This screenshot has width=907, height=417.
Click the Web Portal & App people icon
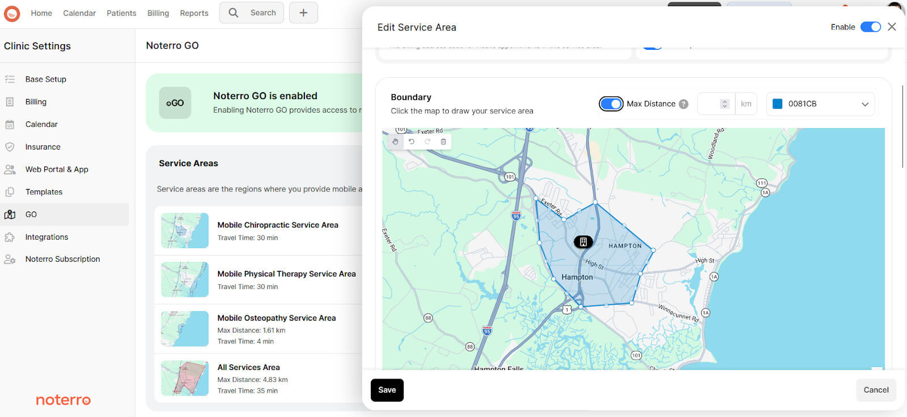point(10,169)
